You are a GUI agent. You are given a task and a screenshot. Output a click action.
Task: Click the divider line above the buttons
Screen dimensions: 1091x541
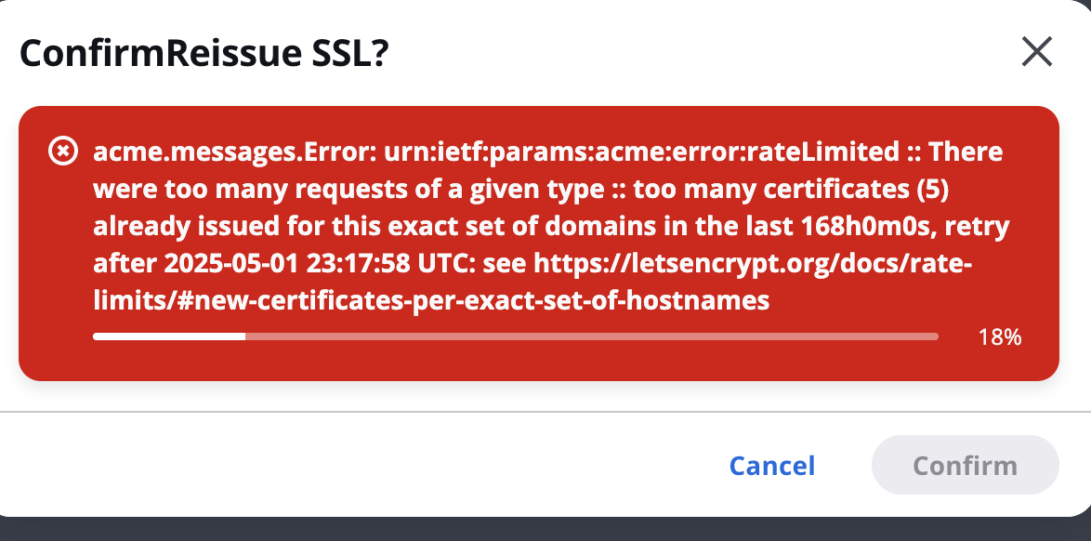[x=545, y=412]
